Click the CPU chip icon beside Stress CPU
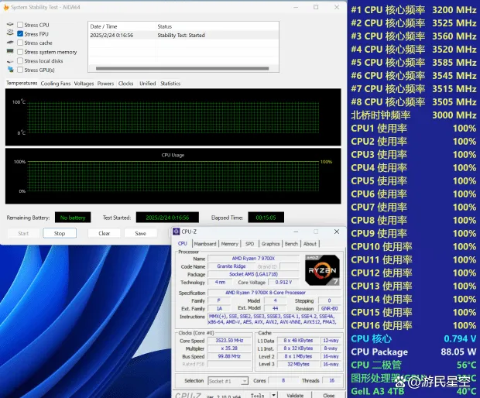480x398 pixels. click(10, 24)
